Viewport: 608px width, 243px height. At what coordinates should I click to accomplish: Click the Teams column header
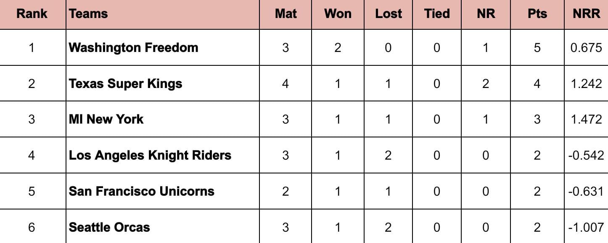click(88, 14)
